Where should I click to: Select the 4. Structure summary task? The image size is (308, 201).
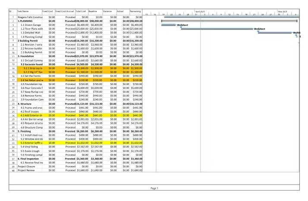[x=25, y=104]
